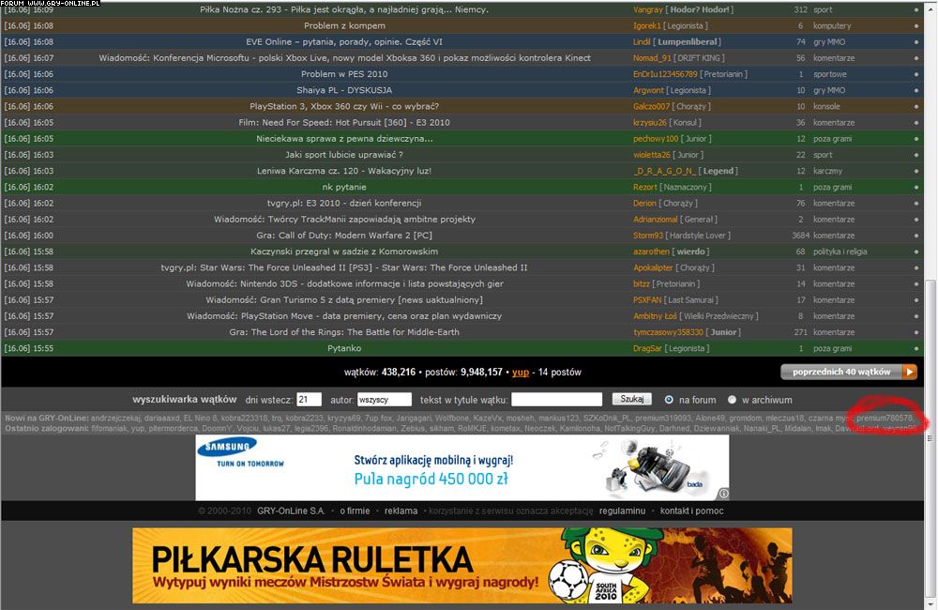Click the dot on the 'EVE Online' thread row
The image size is (938, 610).
(x=915, y=42)
